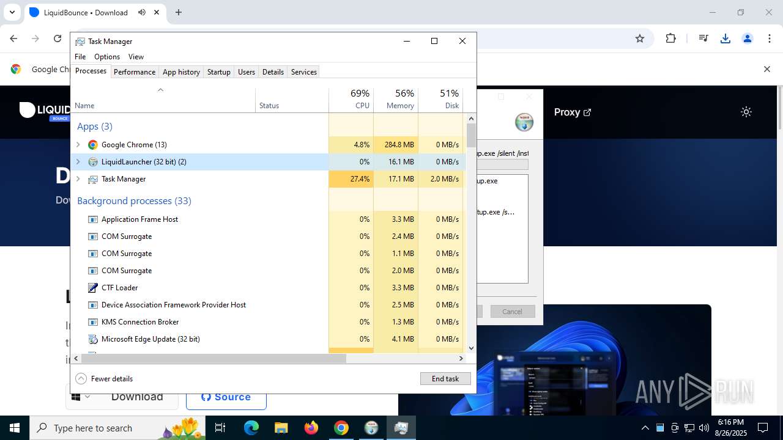Open Chrome profile avatar
This screenshot has width=783, height=440.
tap(748, 38)
